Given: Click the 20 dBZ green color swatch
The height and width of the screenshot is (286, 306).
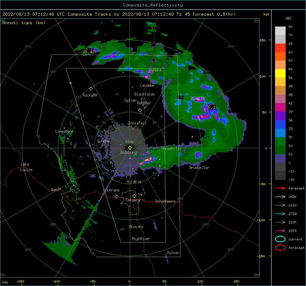Looking at the screenshot, I should point(280,141).
